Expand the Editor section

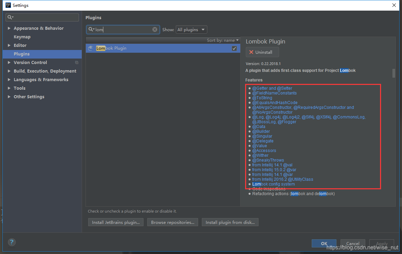click(x=9, y=45)
